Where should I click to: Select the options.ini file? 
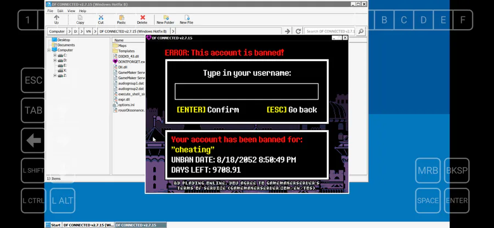coord(124,105)
